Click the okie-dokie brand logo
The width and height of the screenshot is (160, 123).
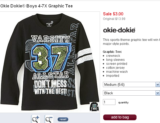(x=119, y=30)
